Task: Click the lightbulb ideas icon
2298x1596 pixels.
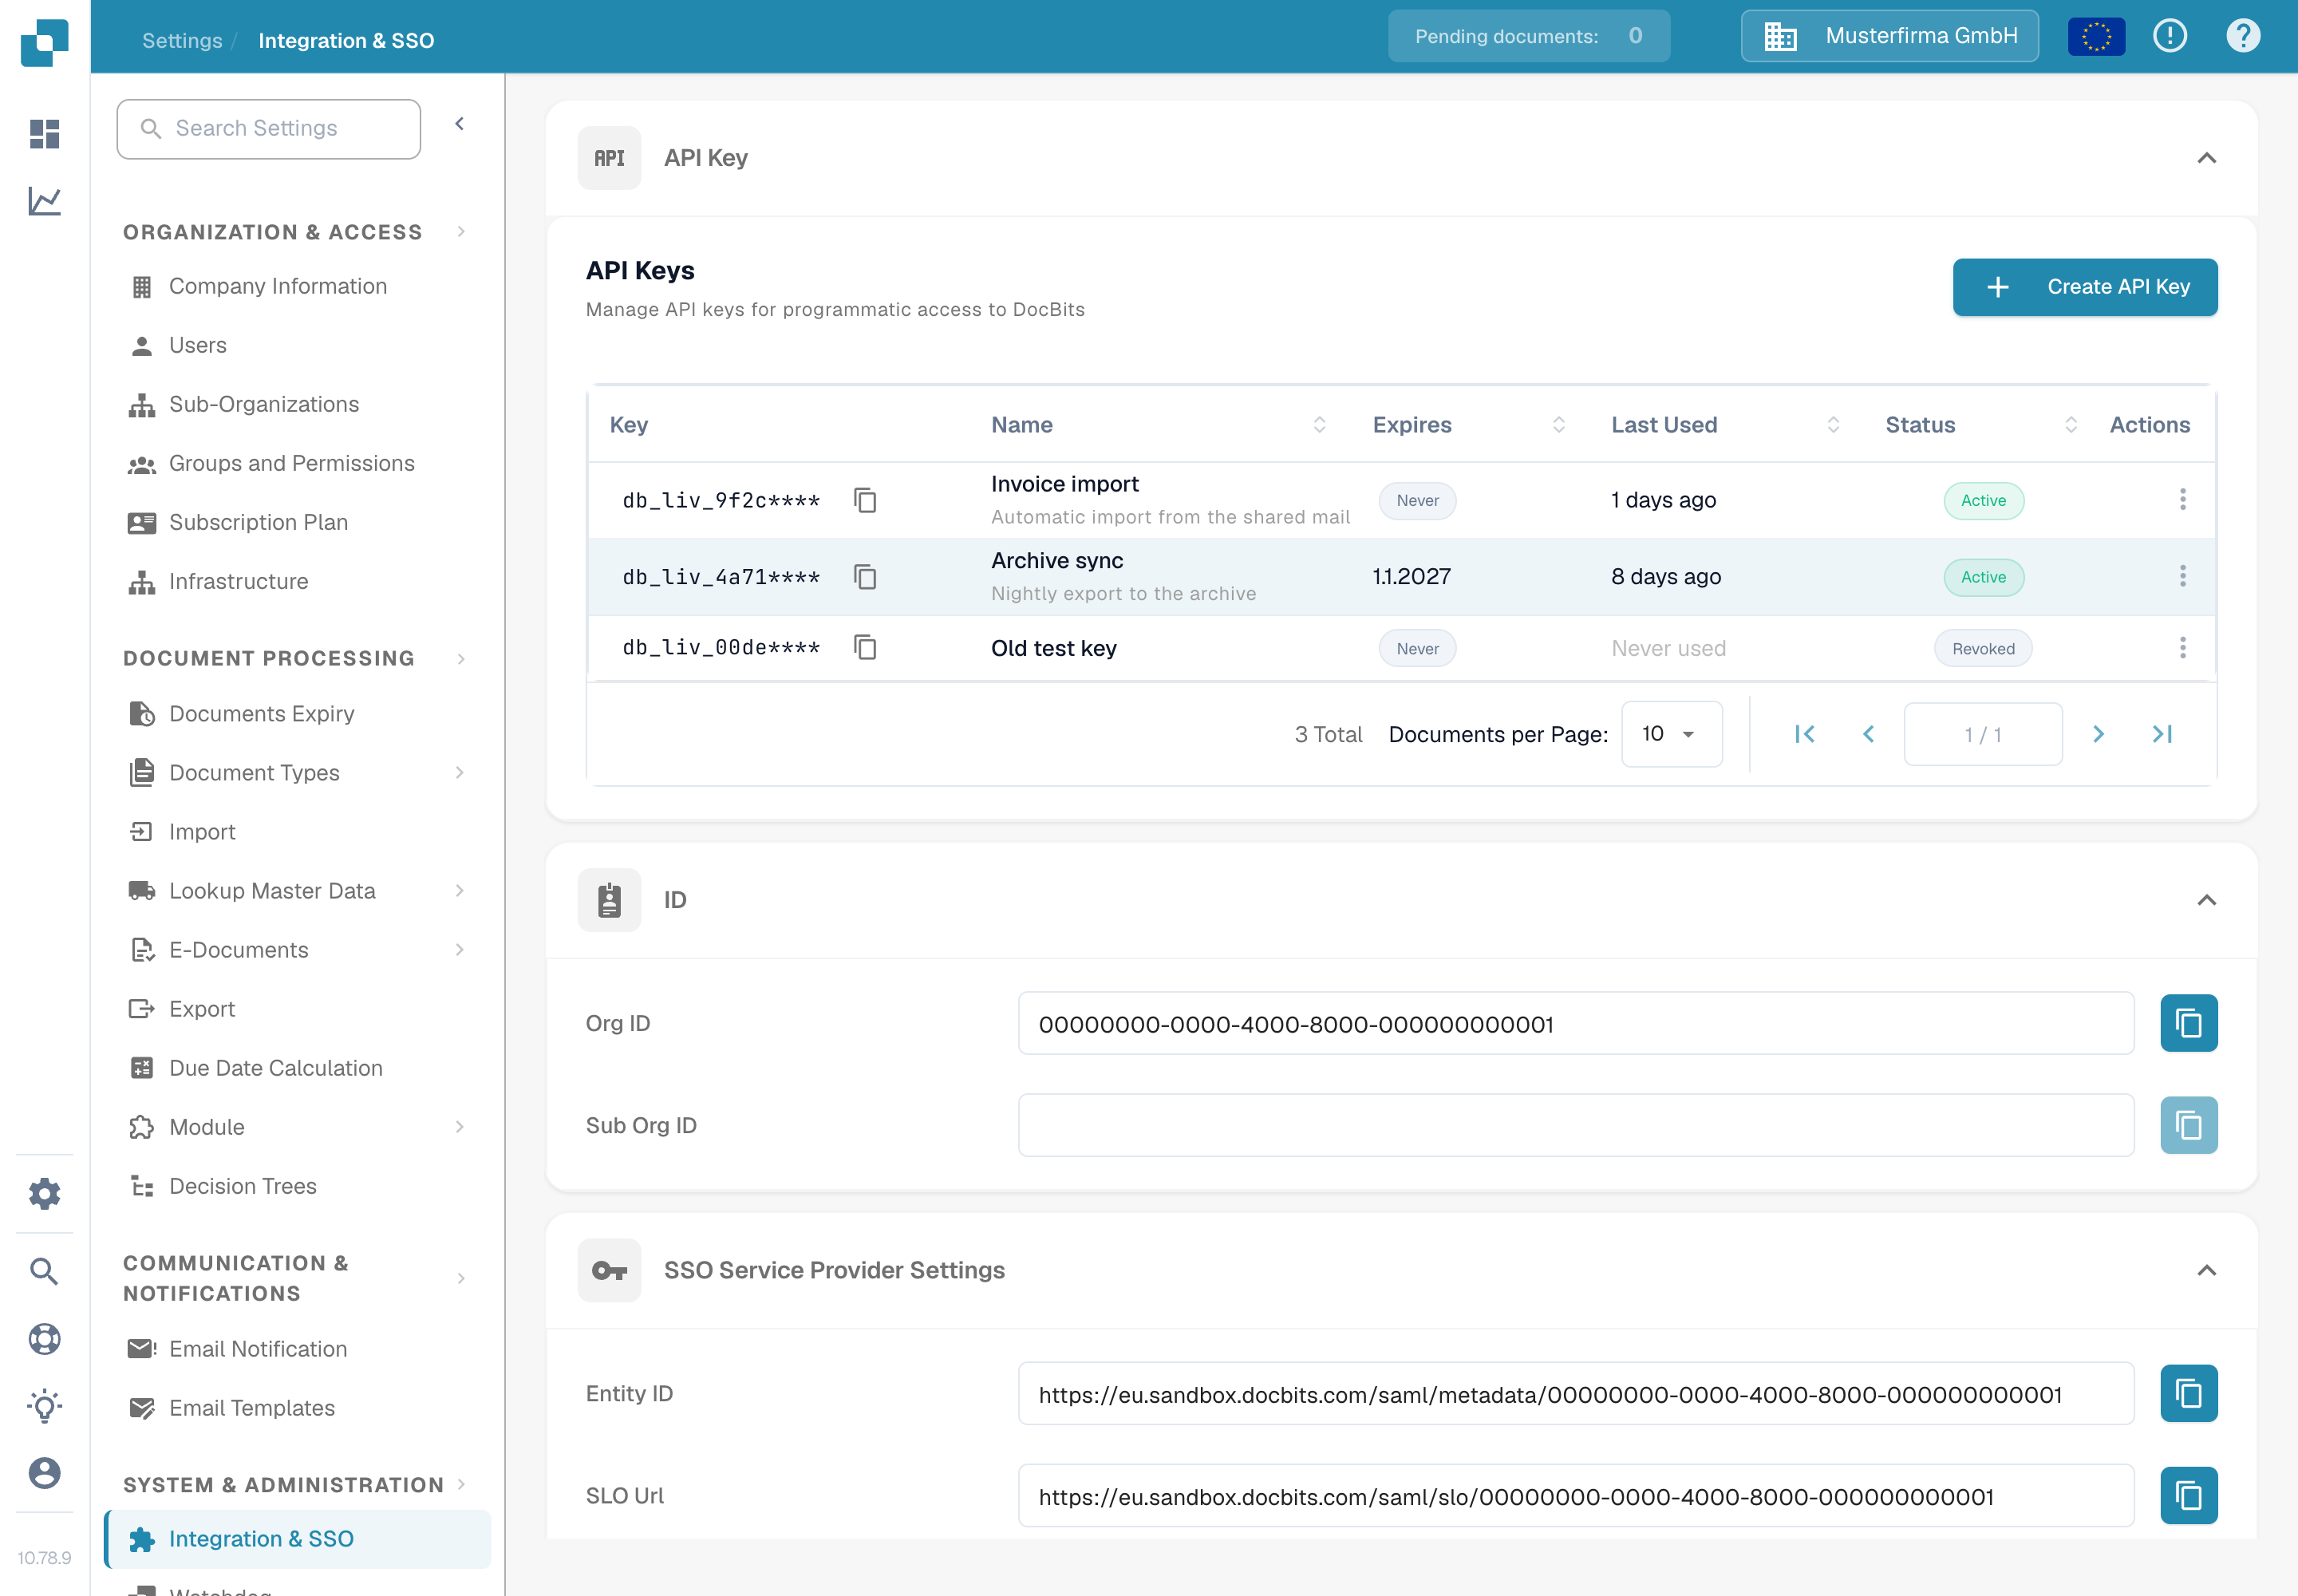Action: click(x=44, y=1406)
